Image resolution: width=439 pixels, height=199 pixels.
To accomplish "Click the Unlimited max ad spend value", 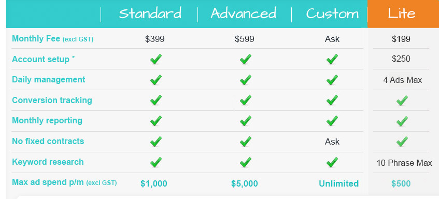I will click(x=339, y=183).
